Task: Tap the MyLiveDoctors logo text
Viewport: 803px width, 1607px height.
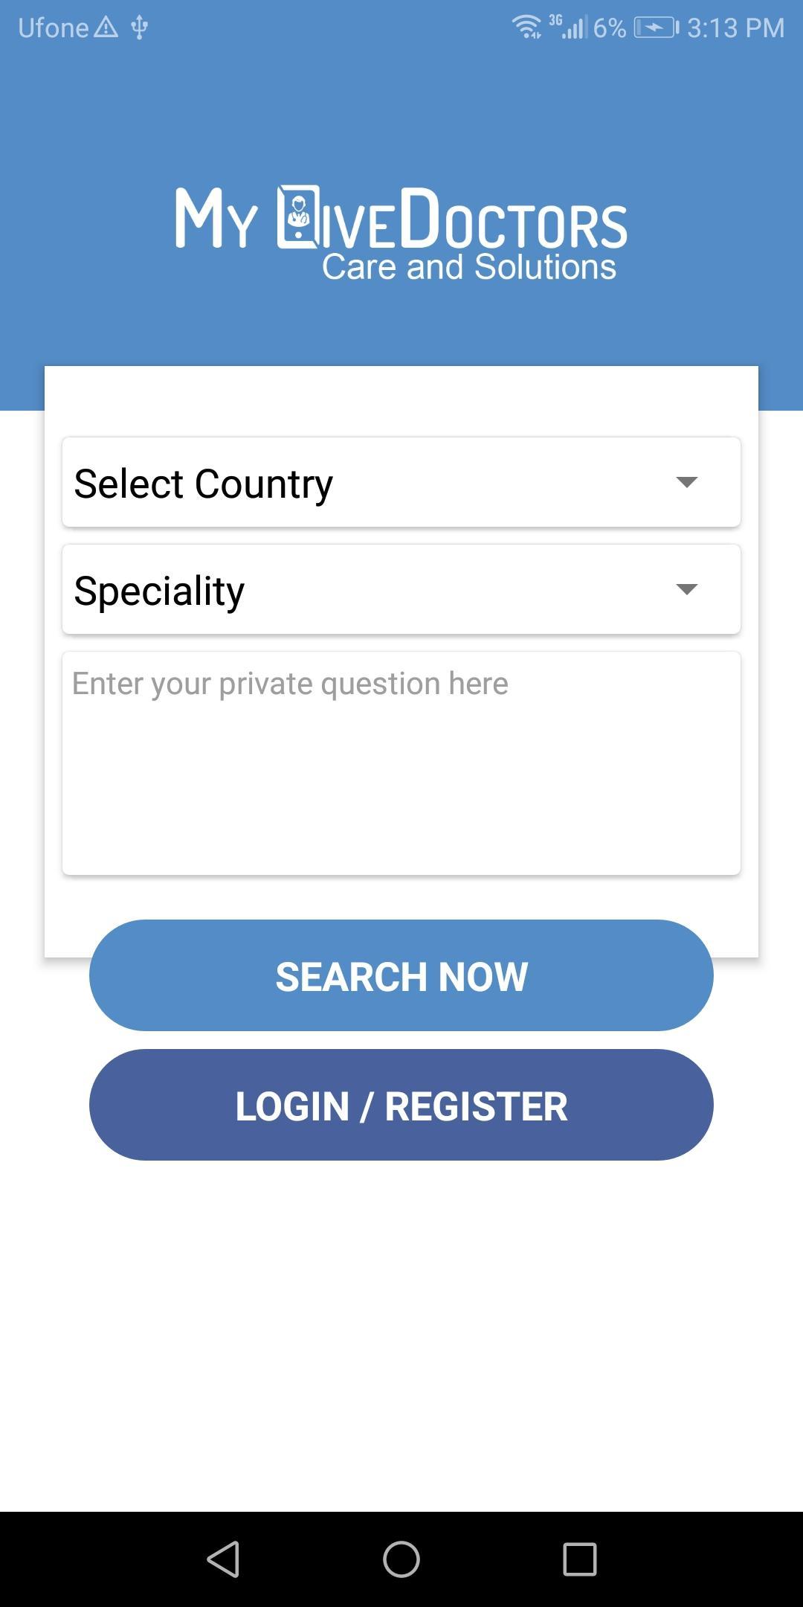Action: pos(401,217)
